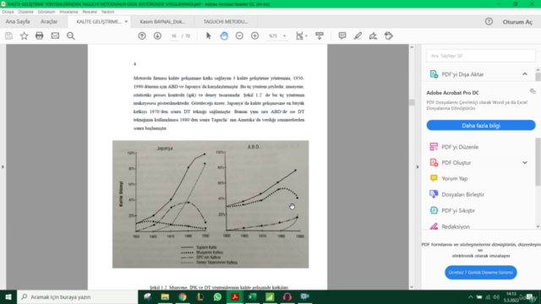Screen dimensions: 541x304
Task: Open Excel from the taskbar
Action: (x=252, y=296)
